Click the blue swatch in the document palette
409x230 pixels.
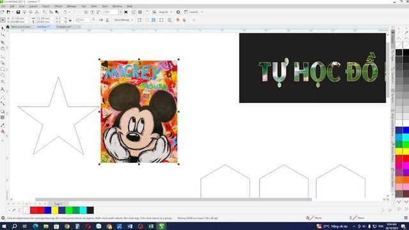pyautogui.click(x=48, y=210)
